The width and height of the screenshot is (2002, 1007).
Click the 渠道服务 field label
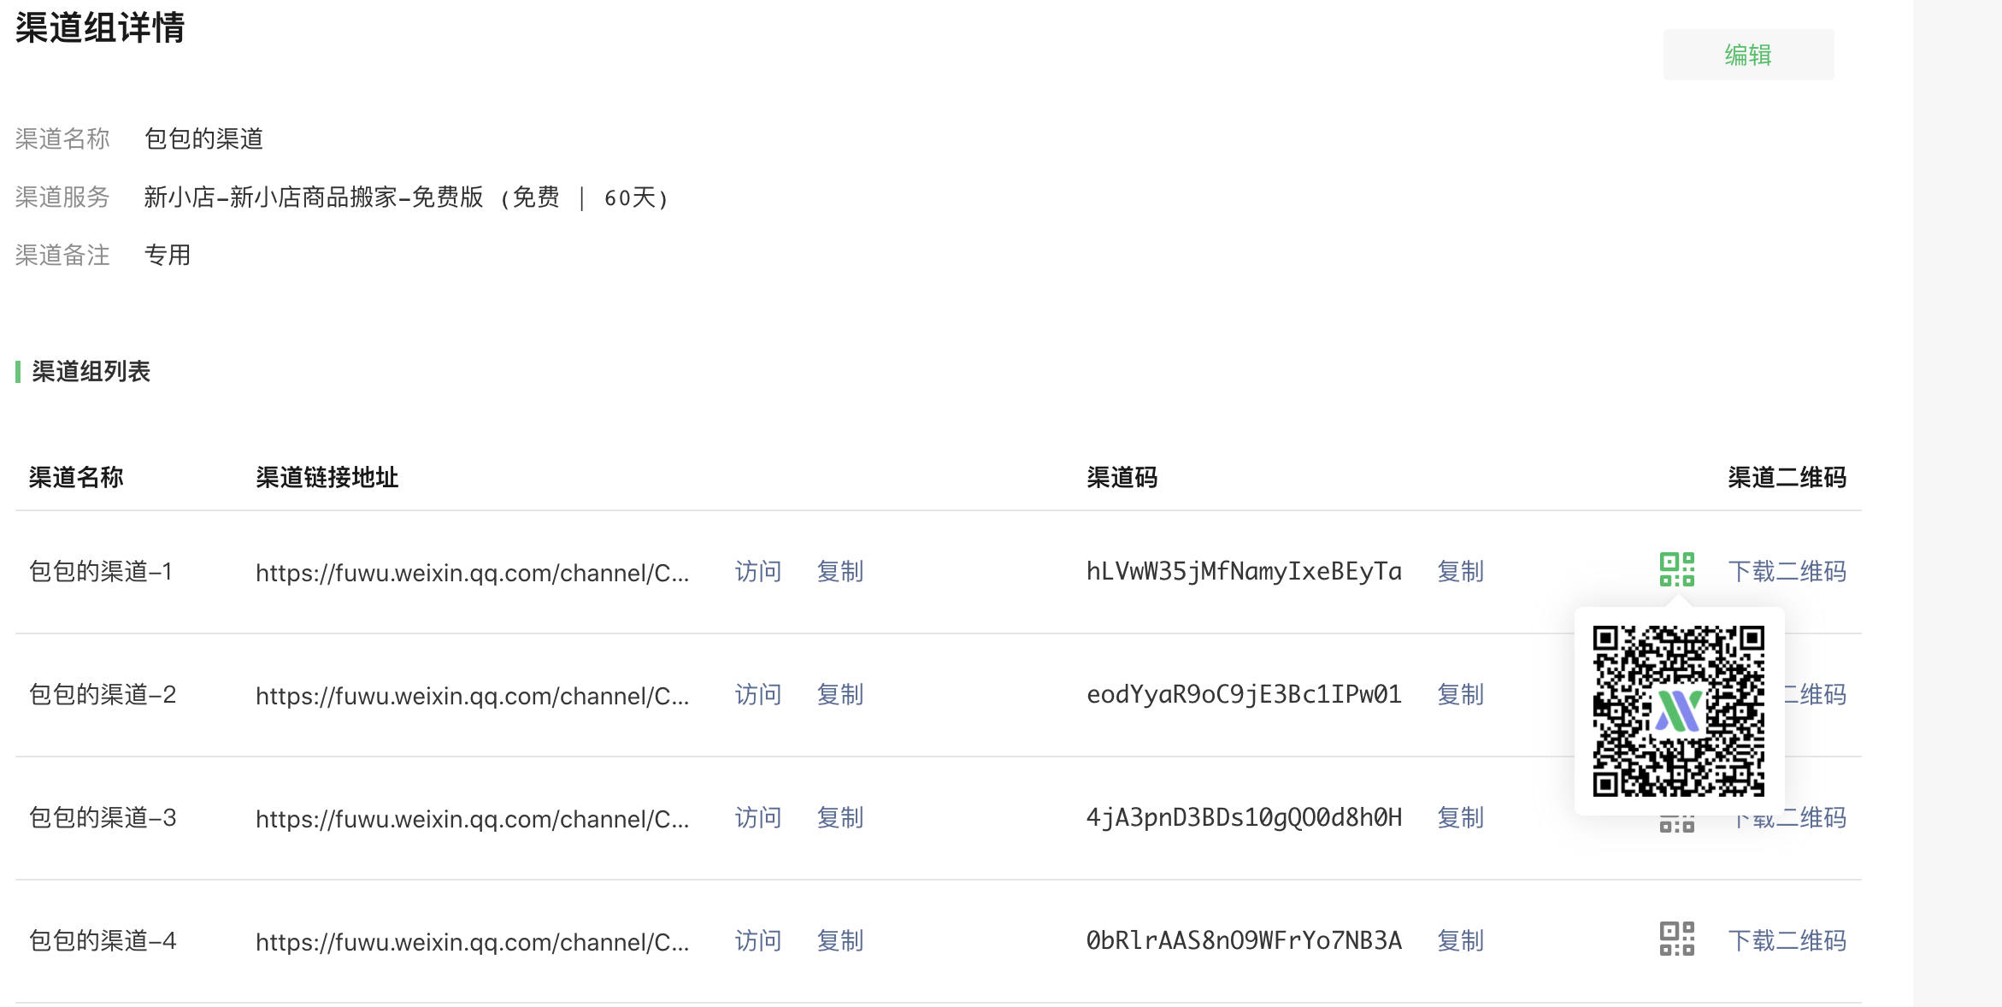pos(62,197)
